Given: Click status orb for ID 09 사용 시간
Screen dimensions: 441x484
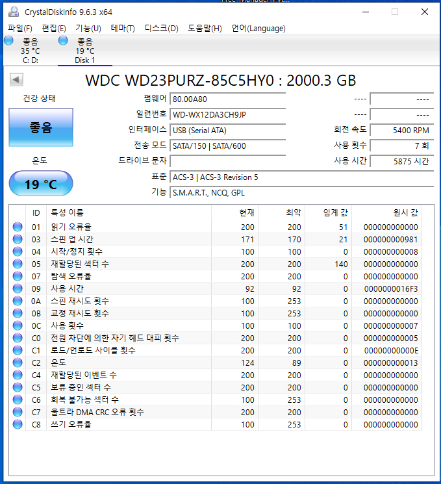Looking at the screenshot, I should (x=18, y=288).
